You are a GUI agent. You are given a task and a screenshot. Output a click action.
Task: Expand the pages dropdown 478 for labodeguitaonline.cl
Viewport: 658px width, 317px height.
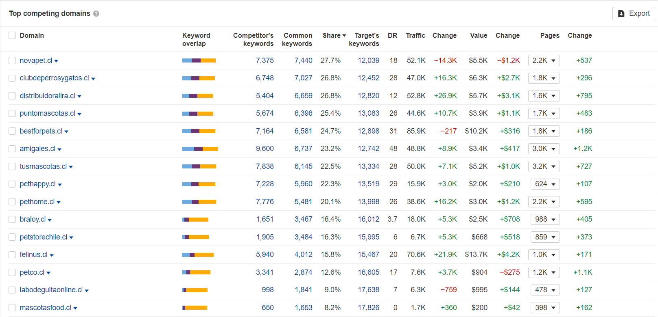pos(545,290)
